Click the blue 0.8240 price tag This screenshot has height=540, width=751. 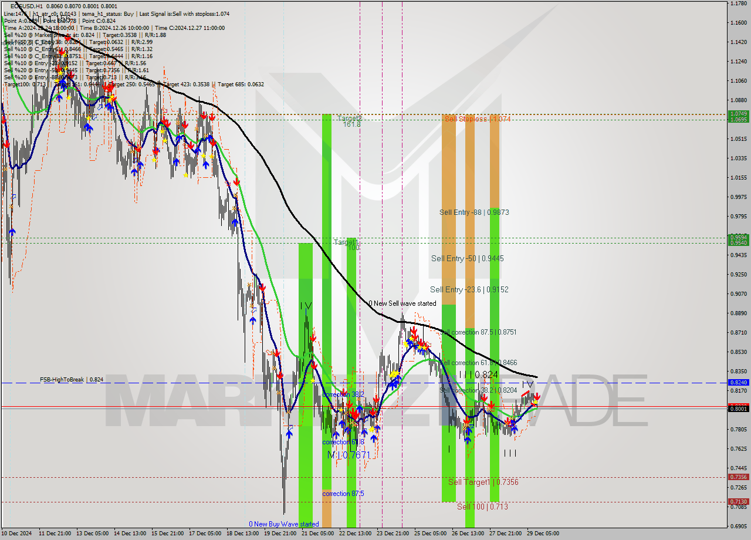pos(738,382)
